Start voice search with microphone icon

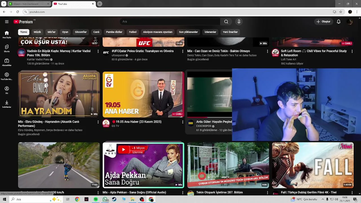(239, 22)
